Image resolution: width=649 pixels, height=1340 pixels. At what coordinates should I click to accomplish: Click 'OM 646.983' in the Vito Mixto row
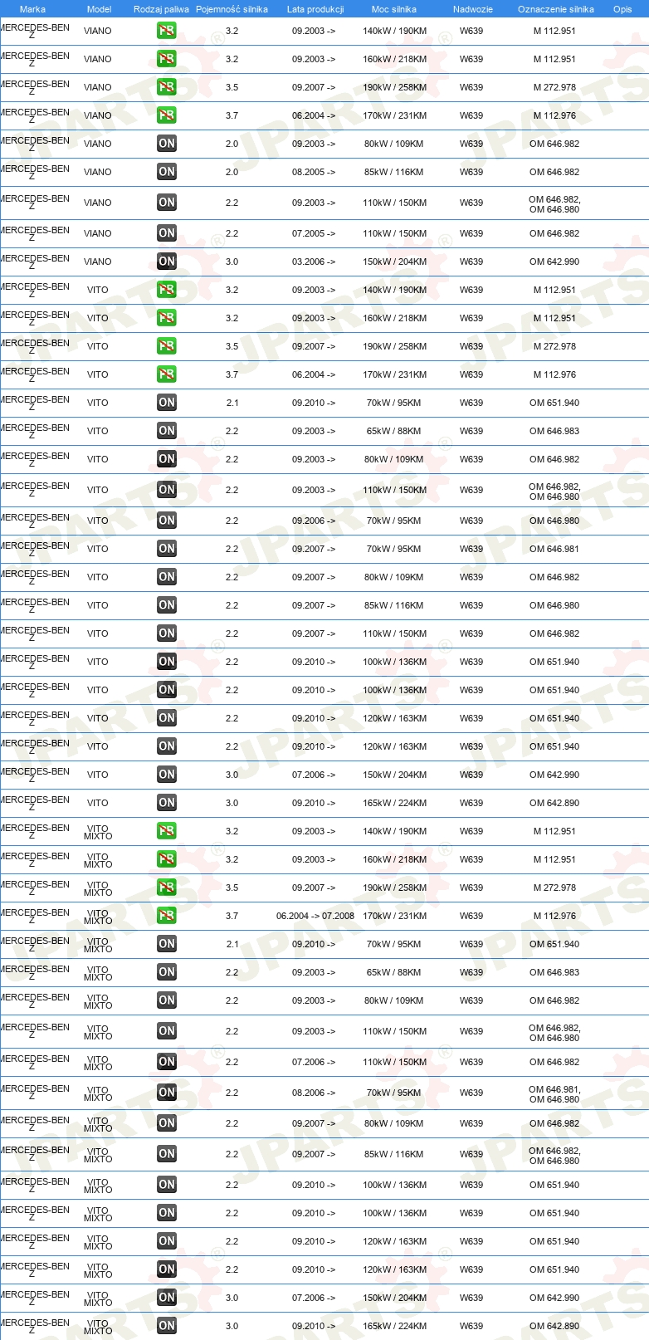coord(554,972)
